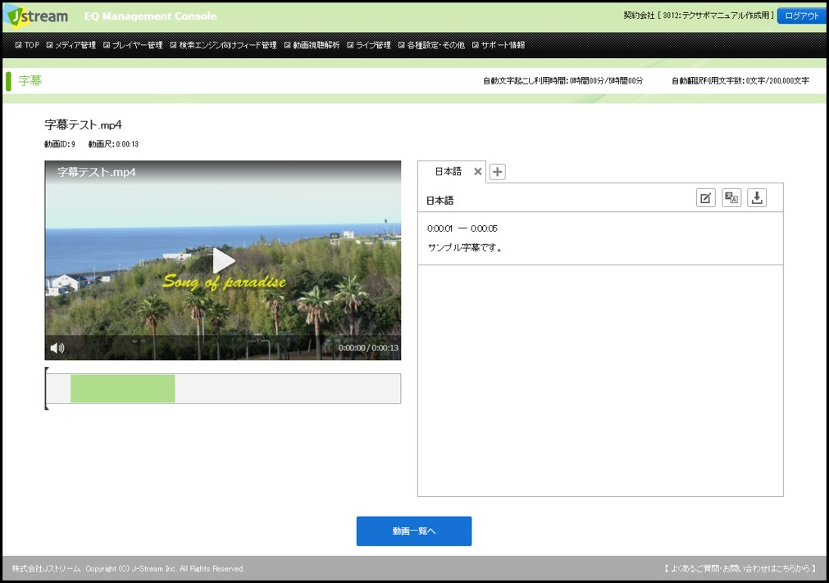Screen dimensions: 829x583
Task: Click the video title overlay 字幕テスト.mp4
Action: [96, 172]
